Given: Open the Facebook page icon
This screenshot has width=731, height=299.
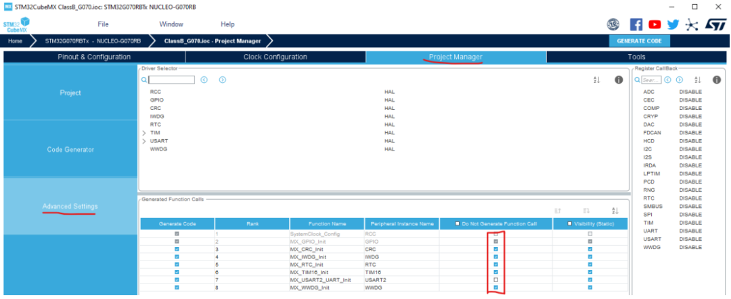Looking at the screenshot, I should [636, 25].
